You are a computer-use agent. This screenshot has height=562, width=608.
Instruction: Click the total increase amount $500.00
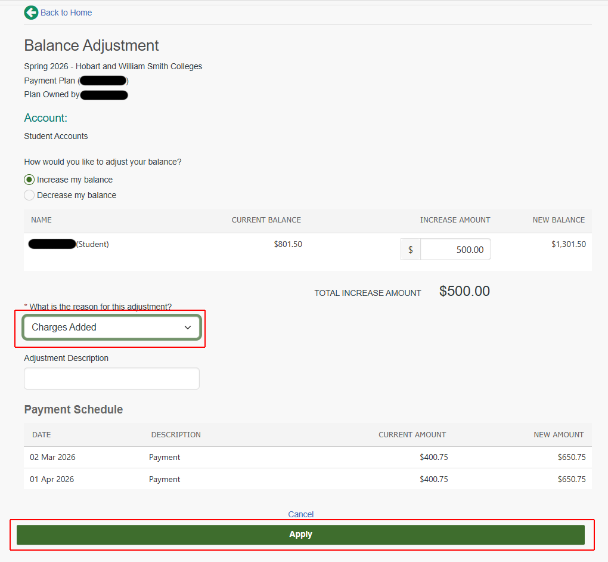(x=464, y=291)
